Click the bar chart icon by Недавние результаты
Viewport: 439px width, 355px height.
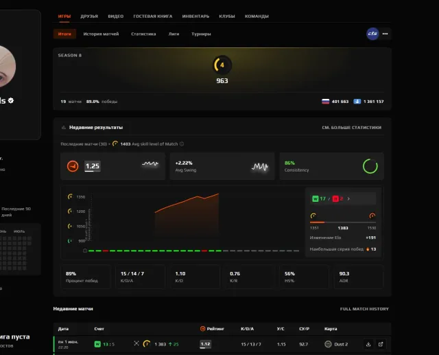64,128
